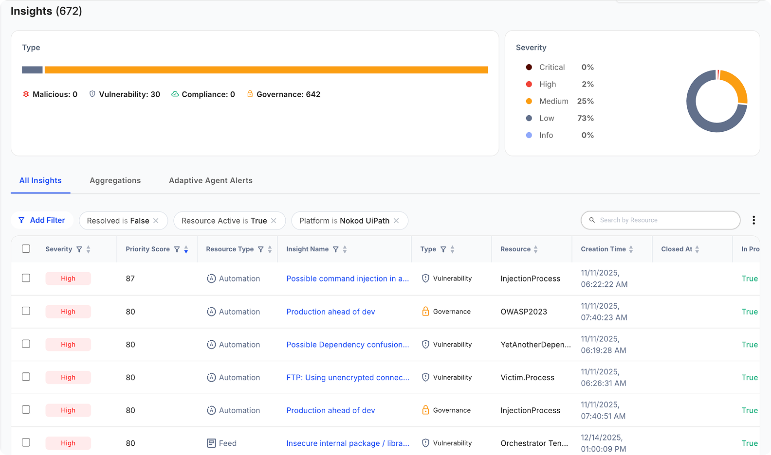Open the Adaptive Agent Alerts tab
Screen dimensions: 771x455
pos(210,180)
